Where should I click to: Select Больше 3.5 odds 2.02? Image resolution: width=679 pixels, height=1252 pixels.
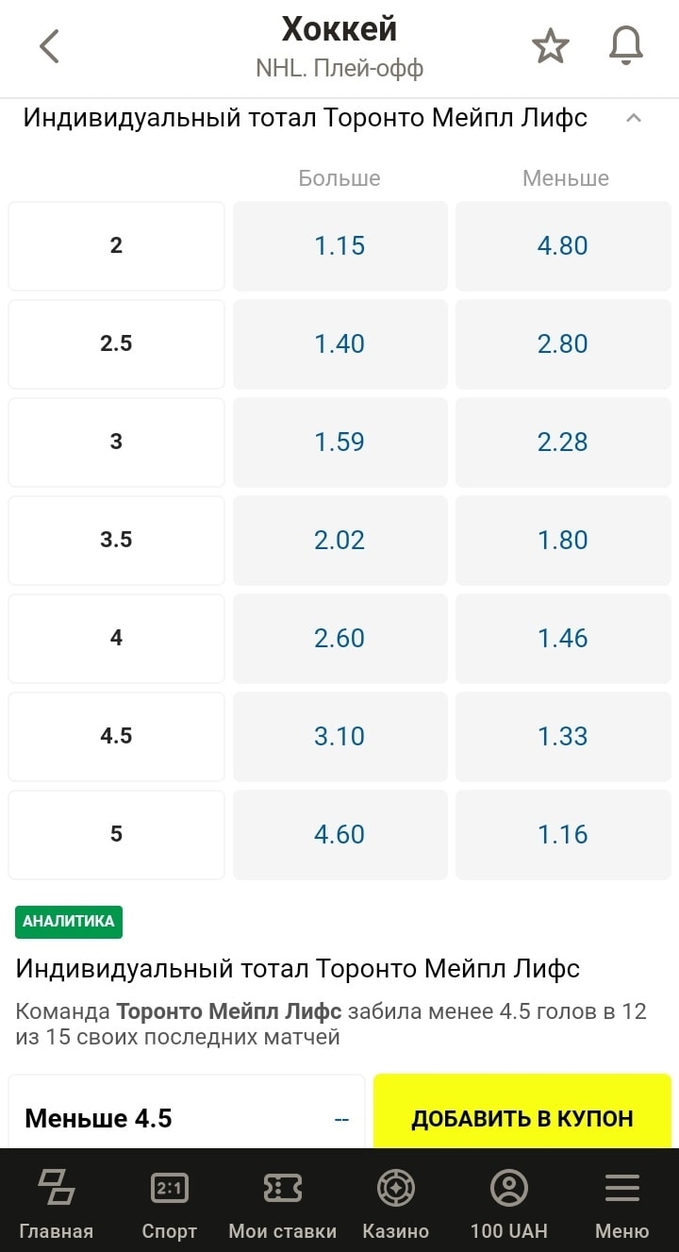339,541
